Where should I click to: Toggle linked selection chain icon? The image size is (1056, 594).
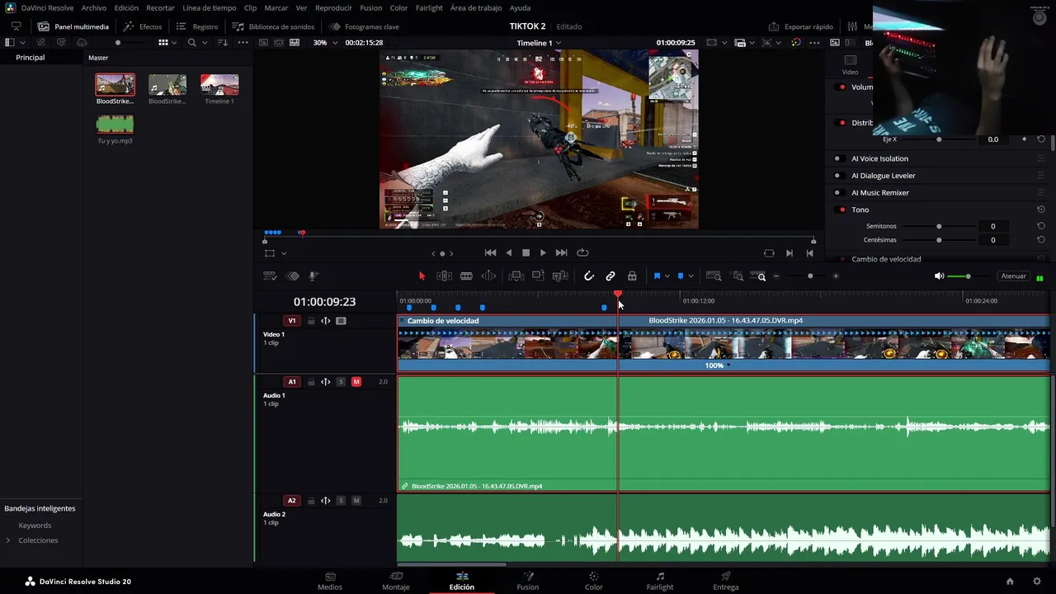tap(610, 276)
